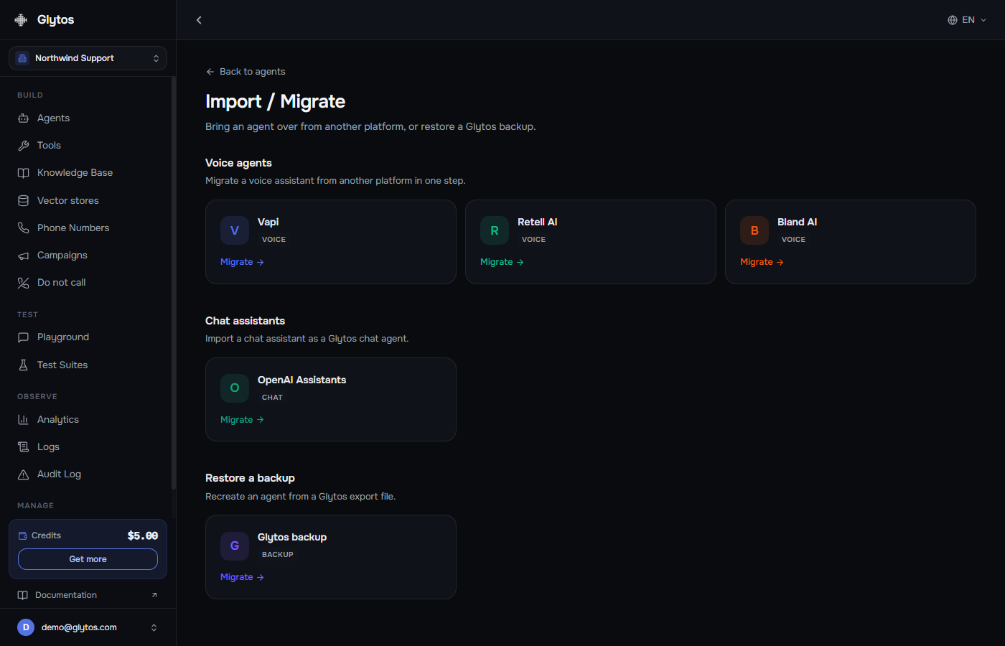Screen dimensions: 1005x646
Task: Navigate to Phone Numbers
Action: [x=88, y=228]
